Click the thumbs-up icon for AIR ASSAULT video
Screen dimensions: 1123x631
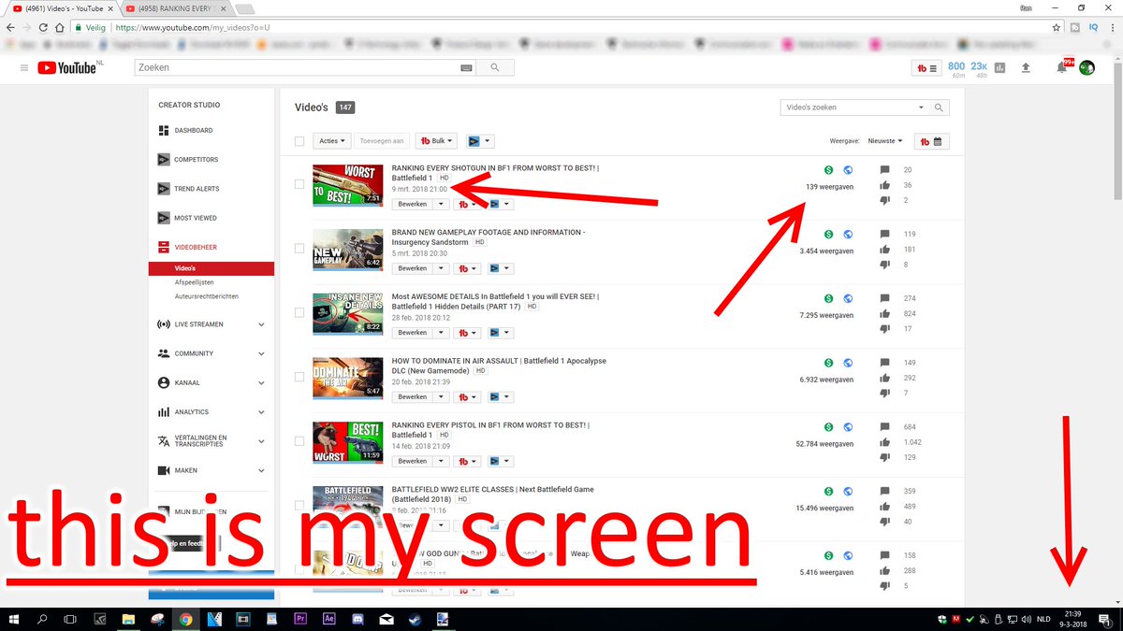click(x=884, y=379)
